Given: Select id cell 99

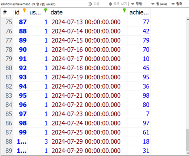Looking at the screenshot, I should [21, 132].
